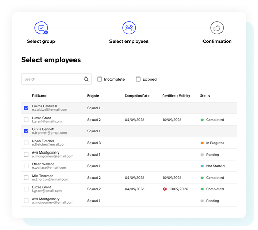Viewport: 258px width, 230px height.
Task: Click the name Ethan Wallace
Action: (43, 164)
